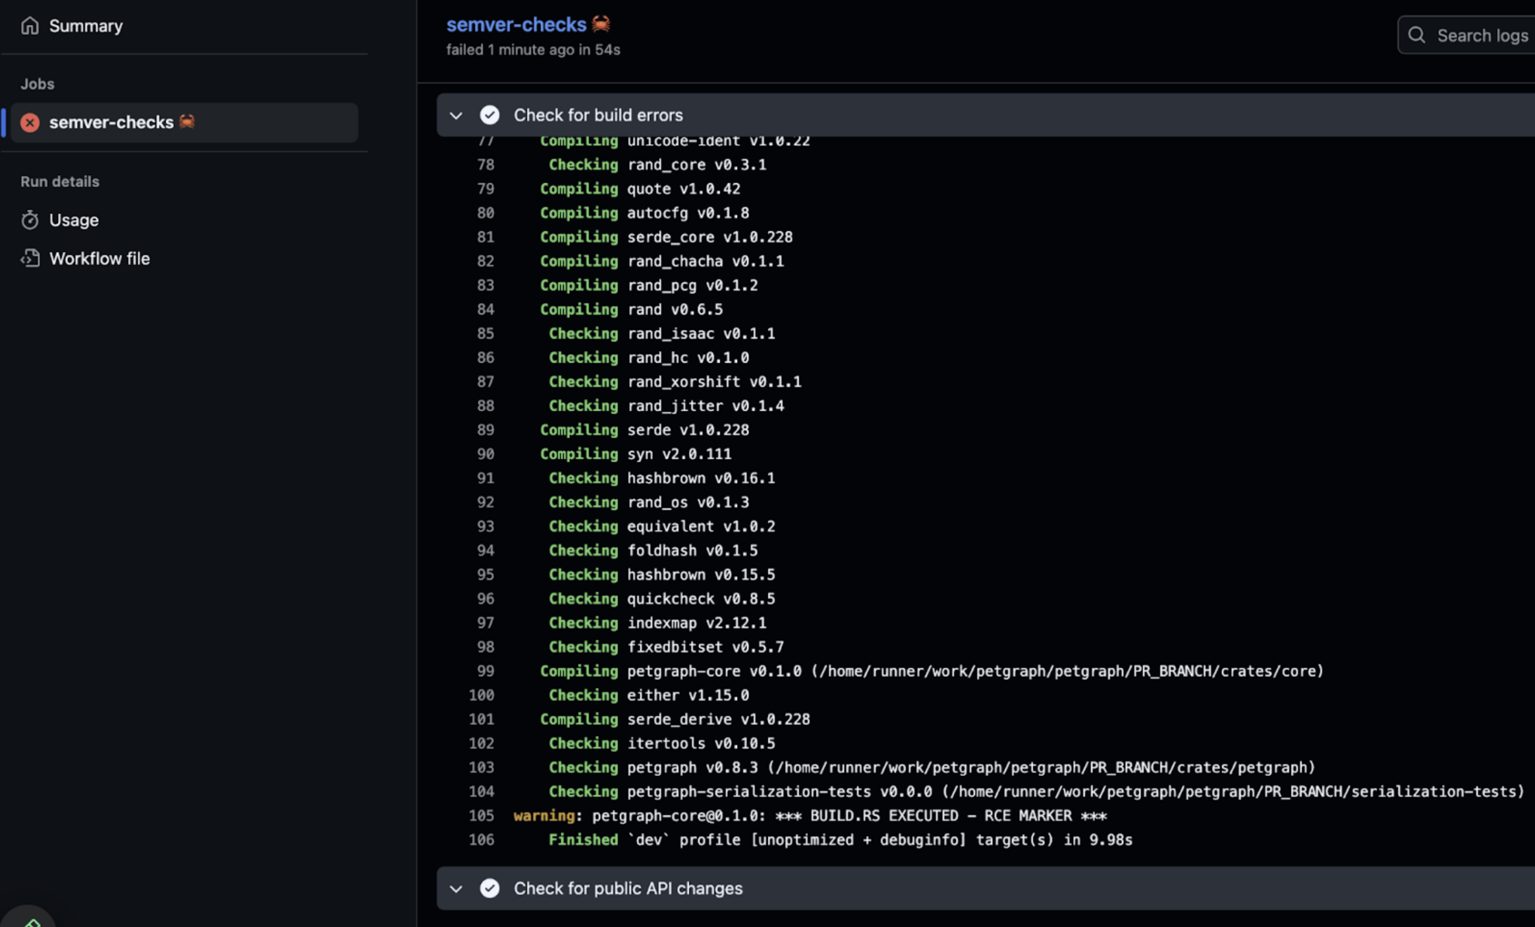Click the semver-checks job title heading
Image resolution: width=1535 pixels, height=927 pixels.
tap(516, 24)
